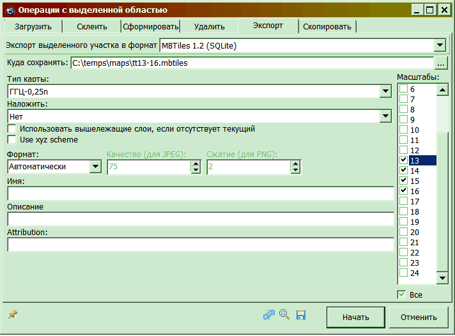
Task: Click the 'Описание' description input field
Action: point(201,219)
